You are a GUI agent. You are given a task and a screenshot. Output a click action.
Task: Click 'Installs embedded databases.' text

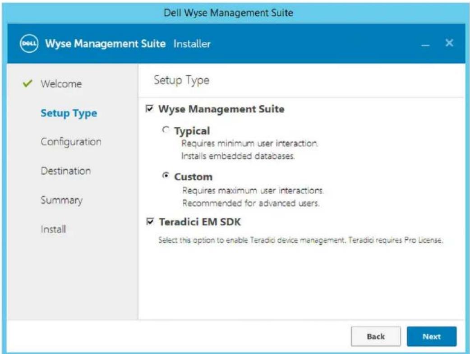(238, 156)
